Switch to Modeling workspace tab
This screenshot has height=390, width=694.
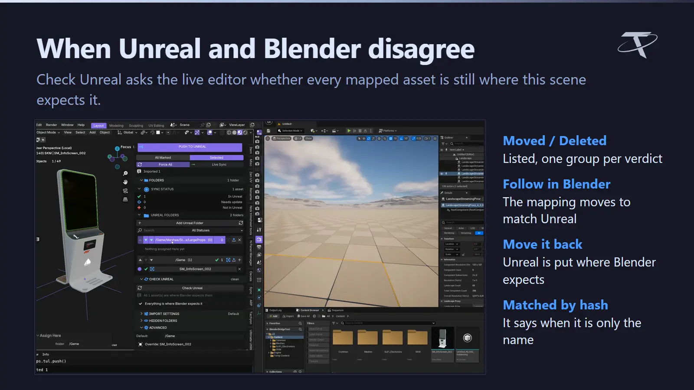click(116, 126)
